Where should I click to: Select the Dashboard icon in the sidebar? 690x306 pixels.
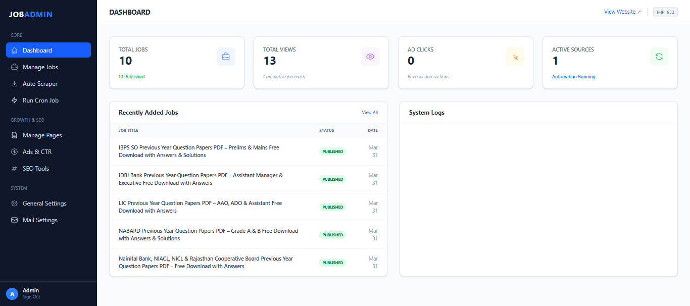pyautogui.click(x=14, y=50)
